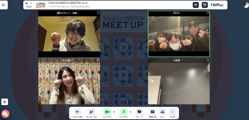The width and height of the screenshot is (249, 120).
Task: Click the remo logo
Action: click(x=217, y=5)
